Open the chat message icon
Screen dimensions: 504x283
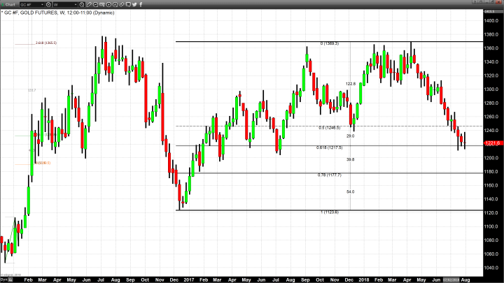point(128,4)
